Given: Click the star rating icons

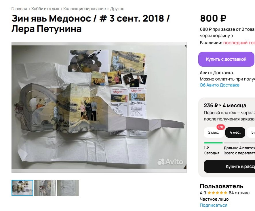Looking at the screenshot, I should click(x=217, y=193).
